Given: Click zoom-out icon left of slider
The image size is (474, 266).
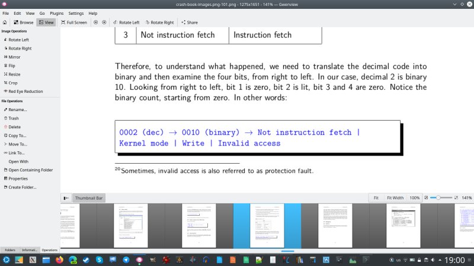Looking at the screenshot, I should point(426,198).
